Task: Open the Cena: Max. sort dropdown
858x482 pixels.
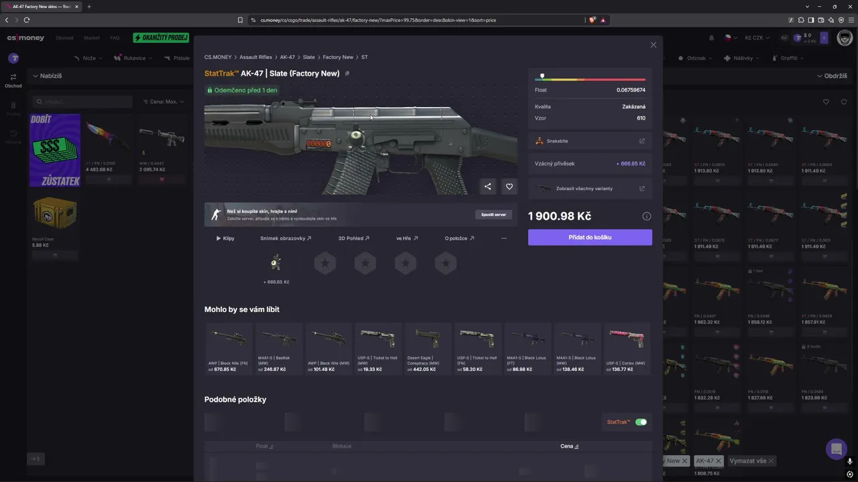Action: click(x=164, y=102)
